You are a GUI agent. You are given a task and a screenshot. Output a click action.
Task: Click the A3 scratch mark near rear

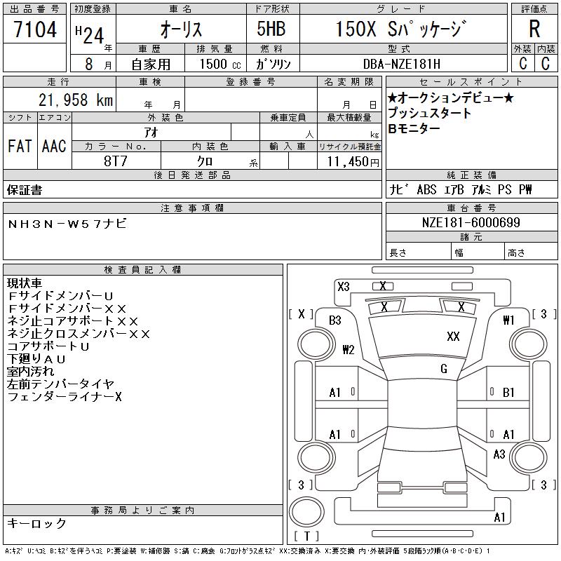point(499,454)
